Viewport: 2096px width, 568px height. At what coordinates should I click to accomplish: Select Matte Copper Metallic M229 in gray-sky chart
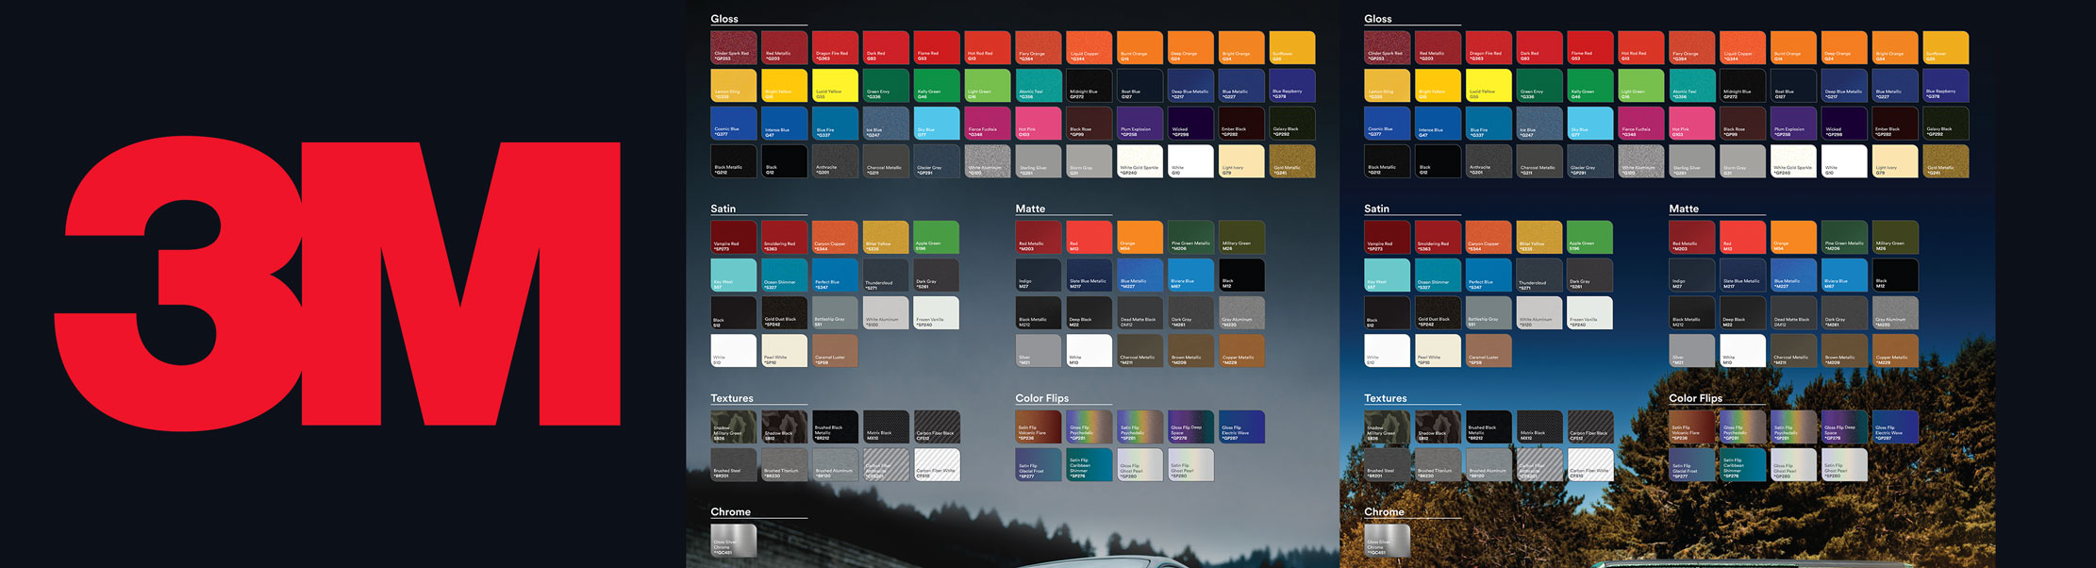(1242, 351)
